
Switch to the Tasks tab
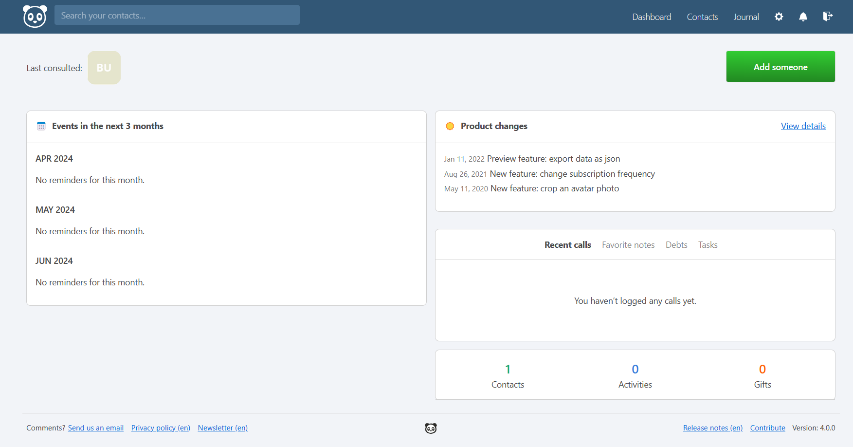coord(708,245)
